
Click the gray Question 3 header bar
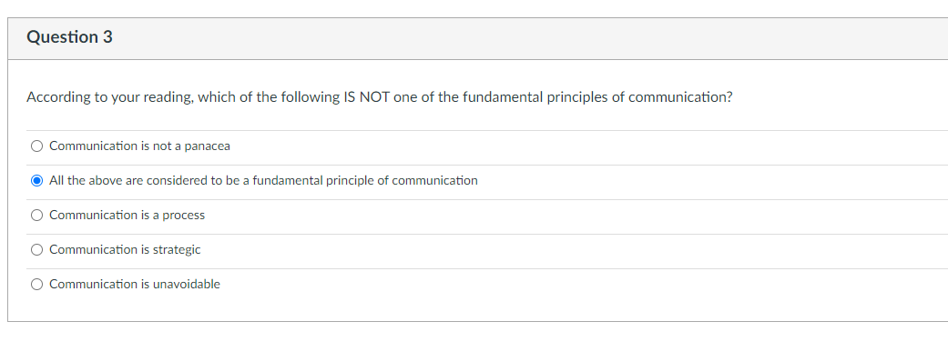click(x=477, y=38)
